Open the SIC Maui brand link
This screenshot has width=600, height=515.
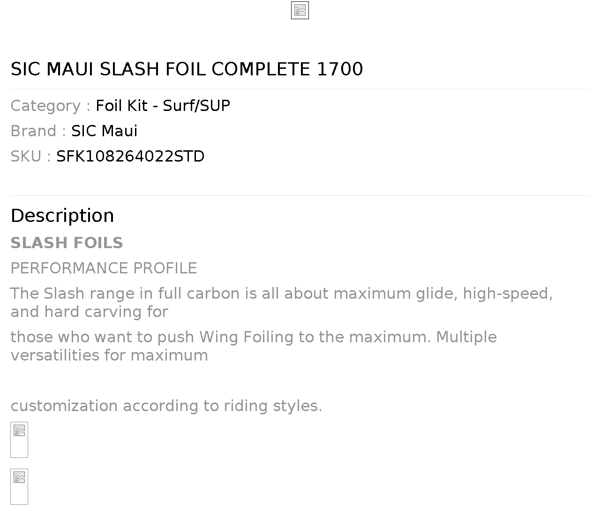(x=104, y=131)
